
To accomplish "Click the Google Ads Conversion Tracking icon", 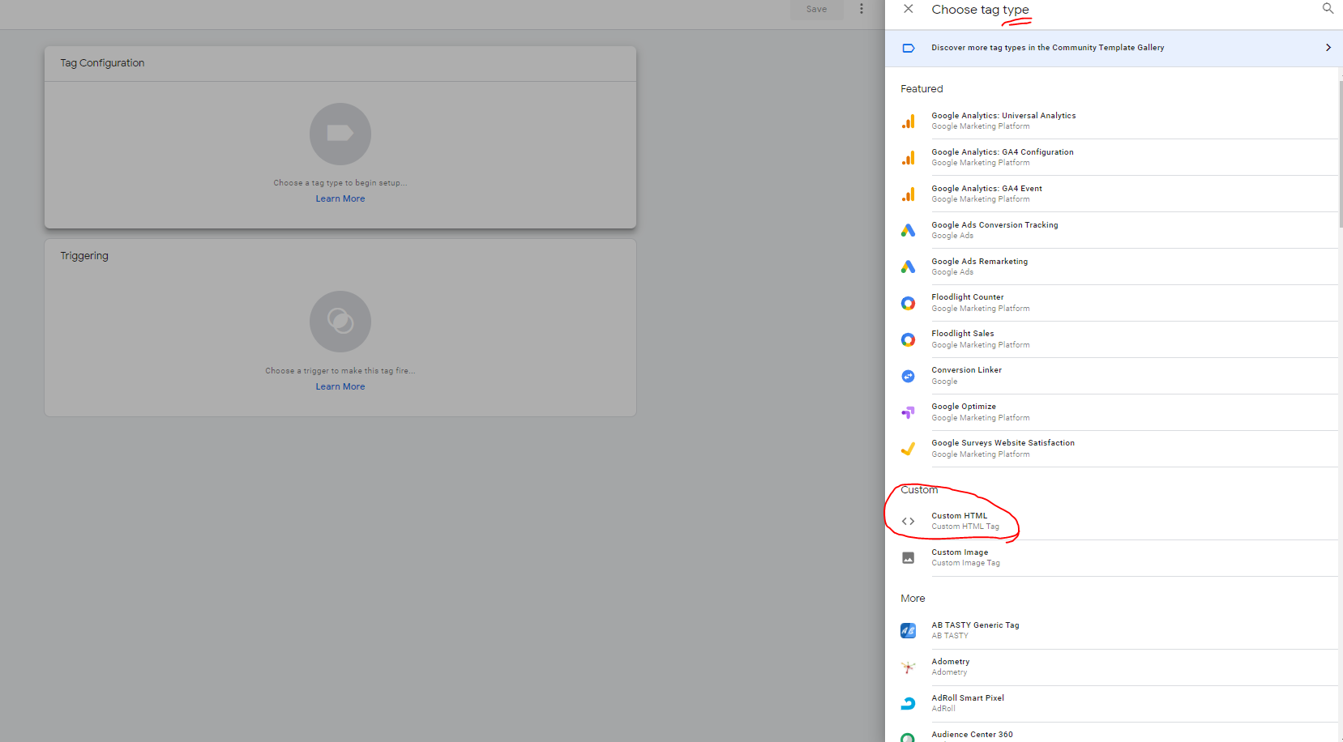I will (x=908, y=230).
